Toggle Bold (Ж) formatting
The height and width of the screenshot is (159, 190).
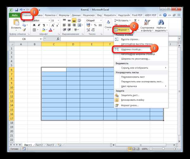click(34, 25)
